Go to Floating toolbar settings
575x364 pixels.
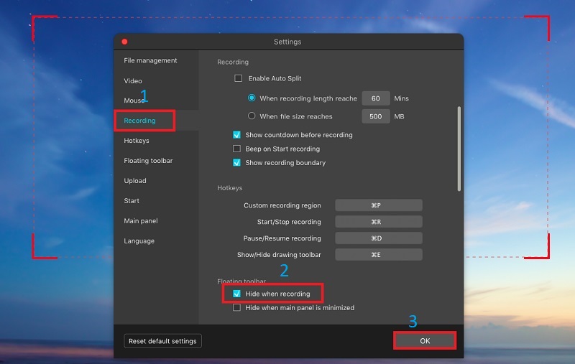coord(148,161)
